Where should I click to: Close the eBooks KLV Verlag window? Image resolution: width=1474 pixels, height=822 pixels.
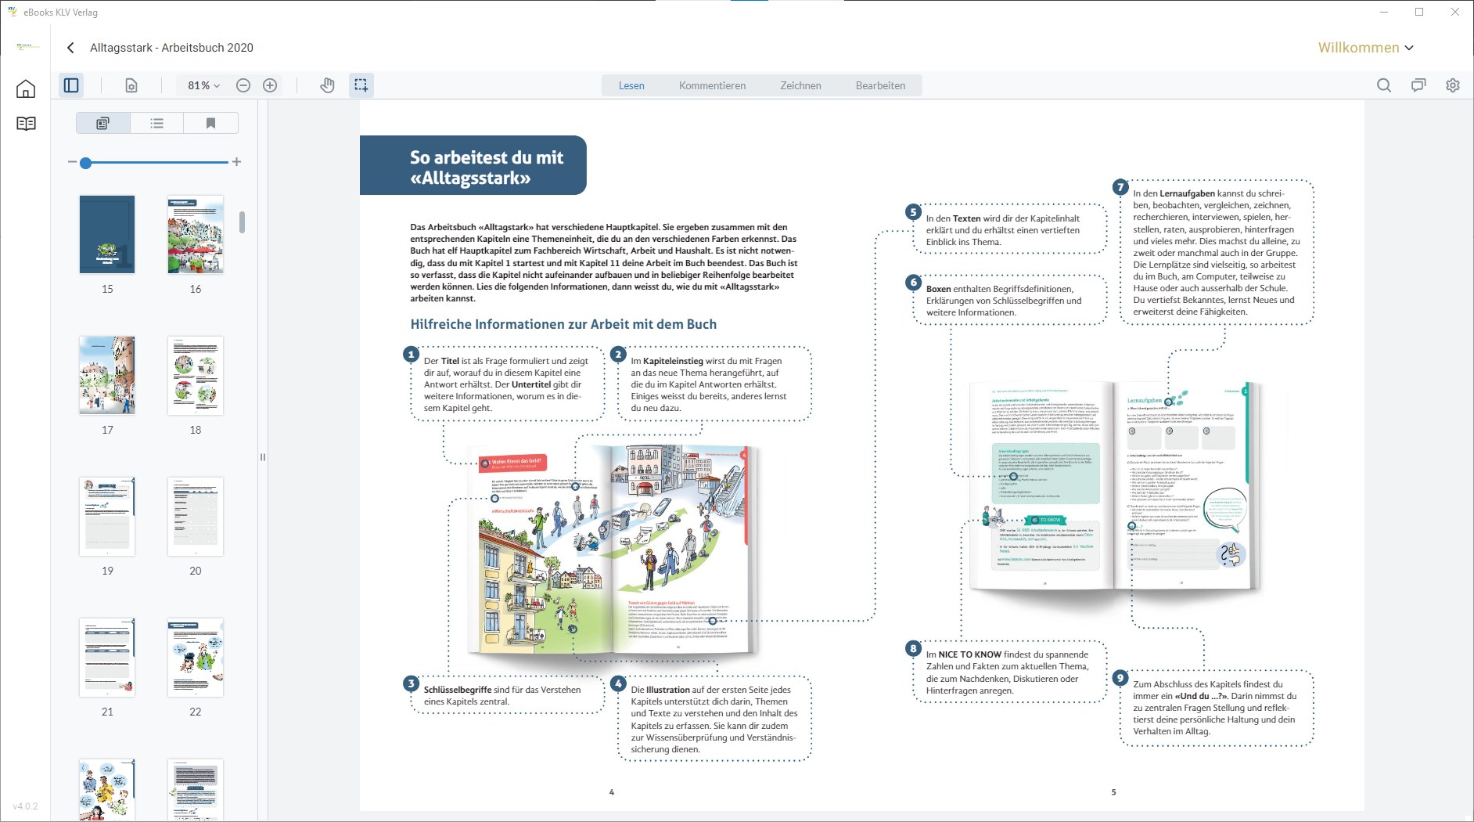click(x=1455, y=12)
